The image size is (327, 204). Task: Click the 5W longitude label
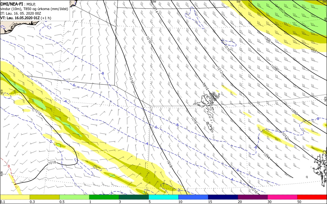coord(239,2)
